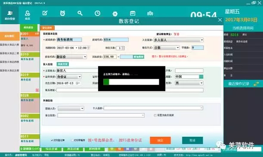Image resolution: width=263 pixels, height=157 pixels.
Task: Toggle the 打印登记单 checkbox
Action: 52,140
